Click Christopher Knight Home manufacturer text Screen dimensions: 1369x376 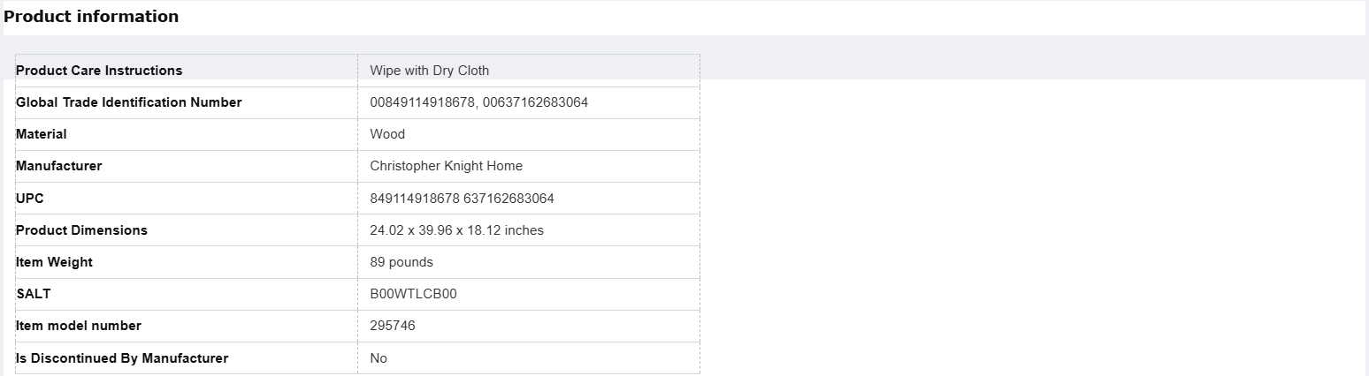pos(447,166)
